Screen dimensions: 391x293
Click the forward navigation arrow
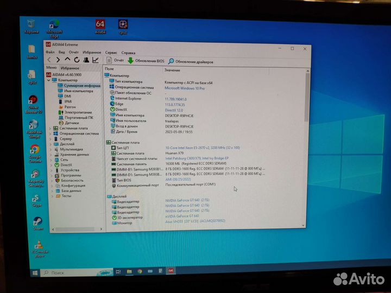[58, 60]
